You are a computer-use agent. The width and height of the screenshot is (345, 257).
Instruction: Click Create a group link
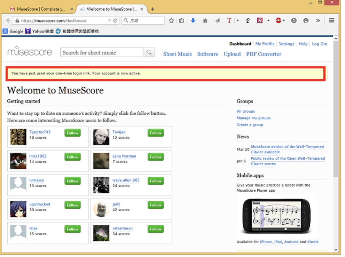(250, 125)
